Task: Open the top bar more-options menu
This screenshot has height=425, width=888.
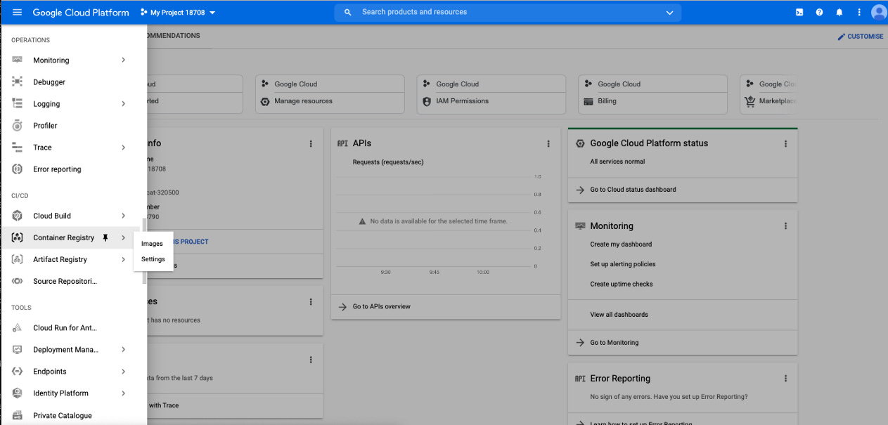Action: tap(858, 13)
